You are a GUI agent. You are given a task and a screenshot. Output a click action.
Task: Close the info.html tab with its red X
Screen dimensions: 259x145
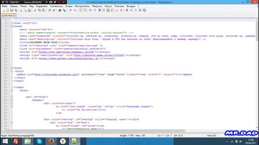pos(14,16)
